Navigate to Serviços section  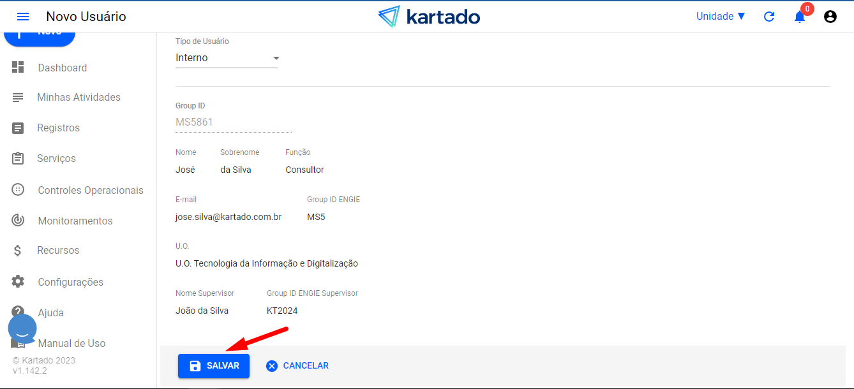[56, 159]
